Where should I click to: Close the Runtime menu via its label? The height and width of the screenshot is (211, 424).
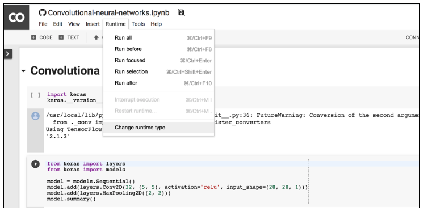[116, 24]
